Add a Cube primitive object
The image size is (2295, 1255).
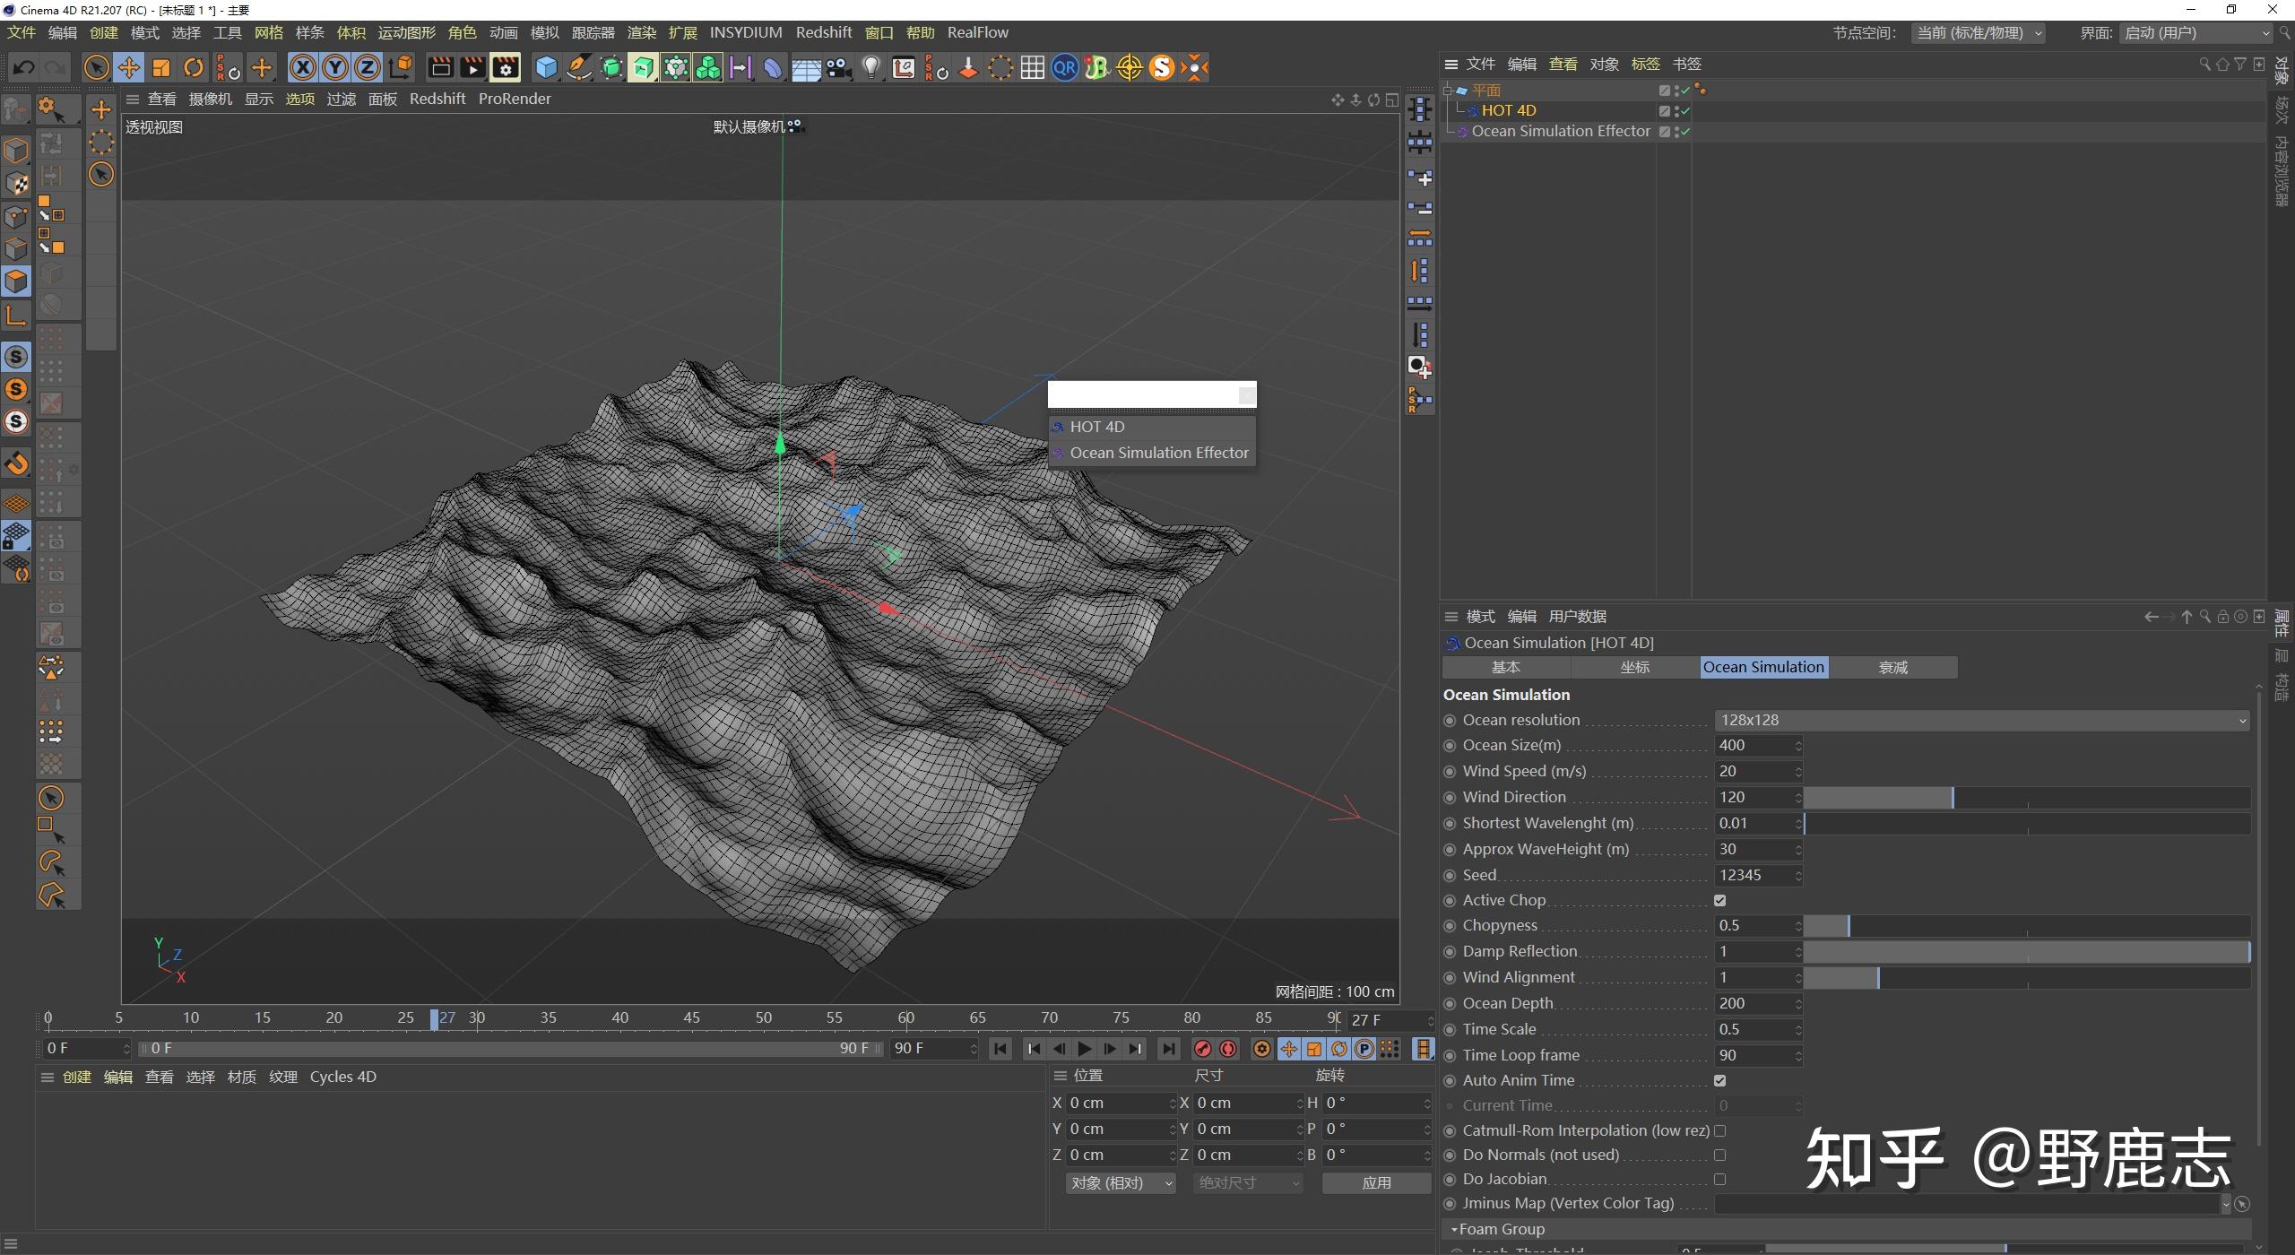(546, 67)
